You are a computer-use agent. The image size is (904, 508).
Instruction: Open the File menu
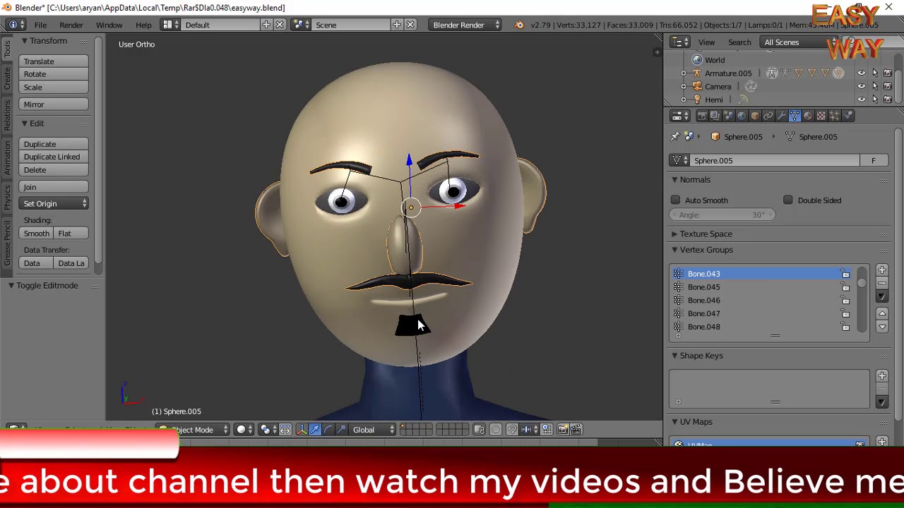coord(40,25)
